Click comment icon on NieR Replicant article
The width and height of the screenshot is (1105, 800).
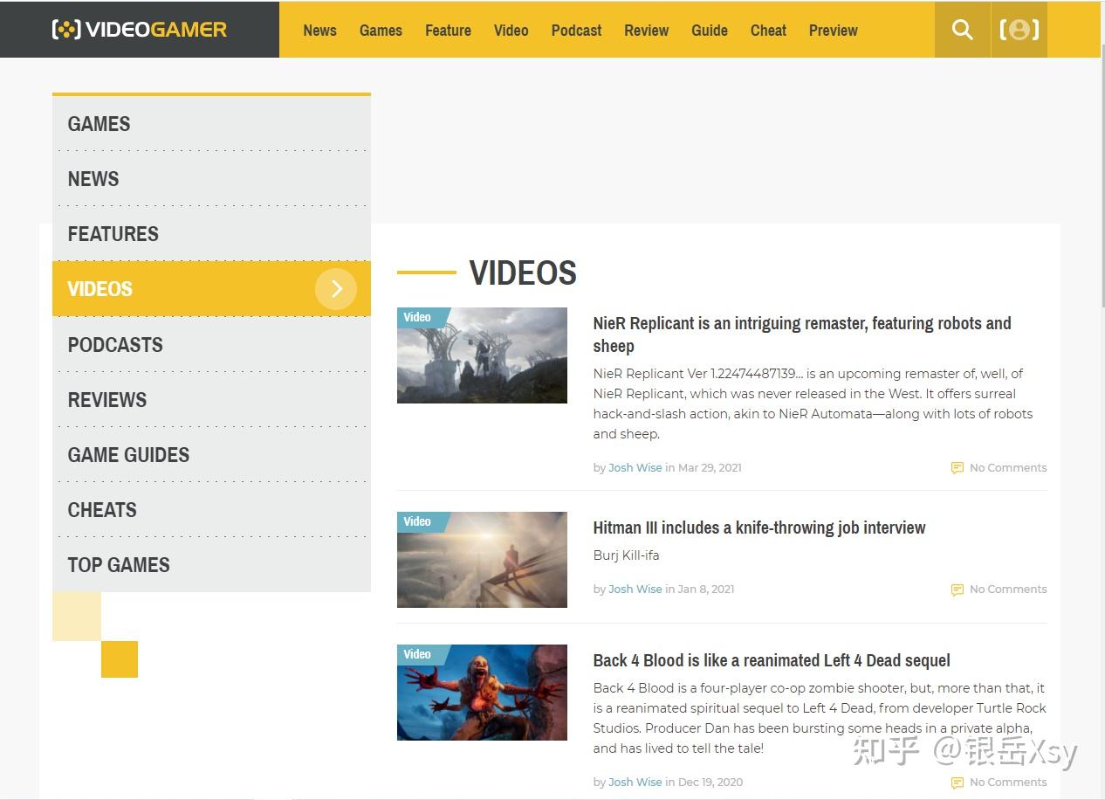coord(957,468)
